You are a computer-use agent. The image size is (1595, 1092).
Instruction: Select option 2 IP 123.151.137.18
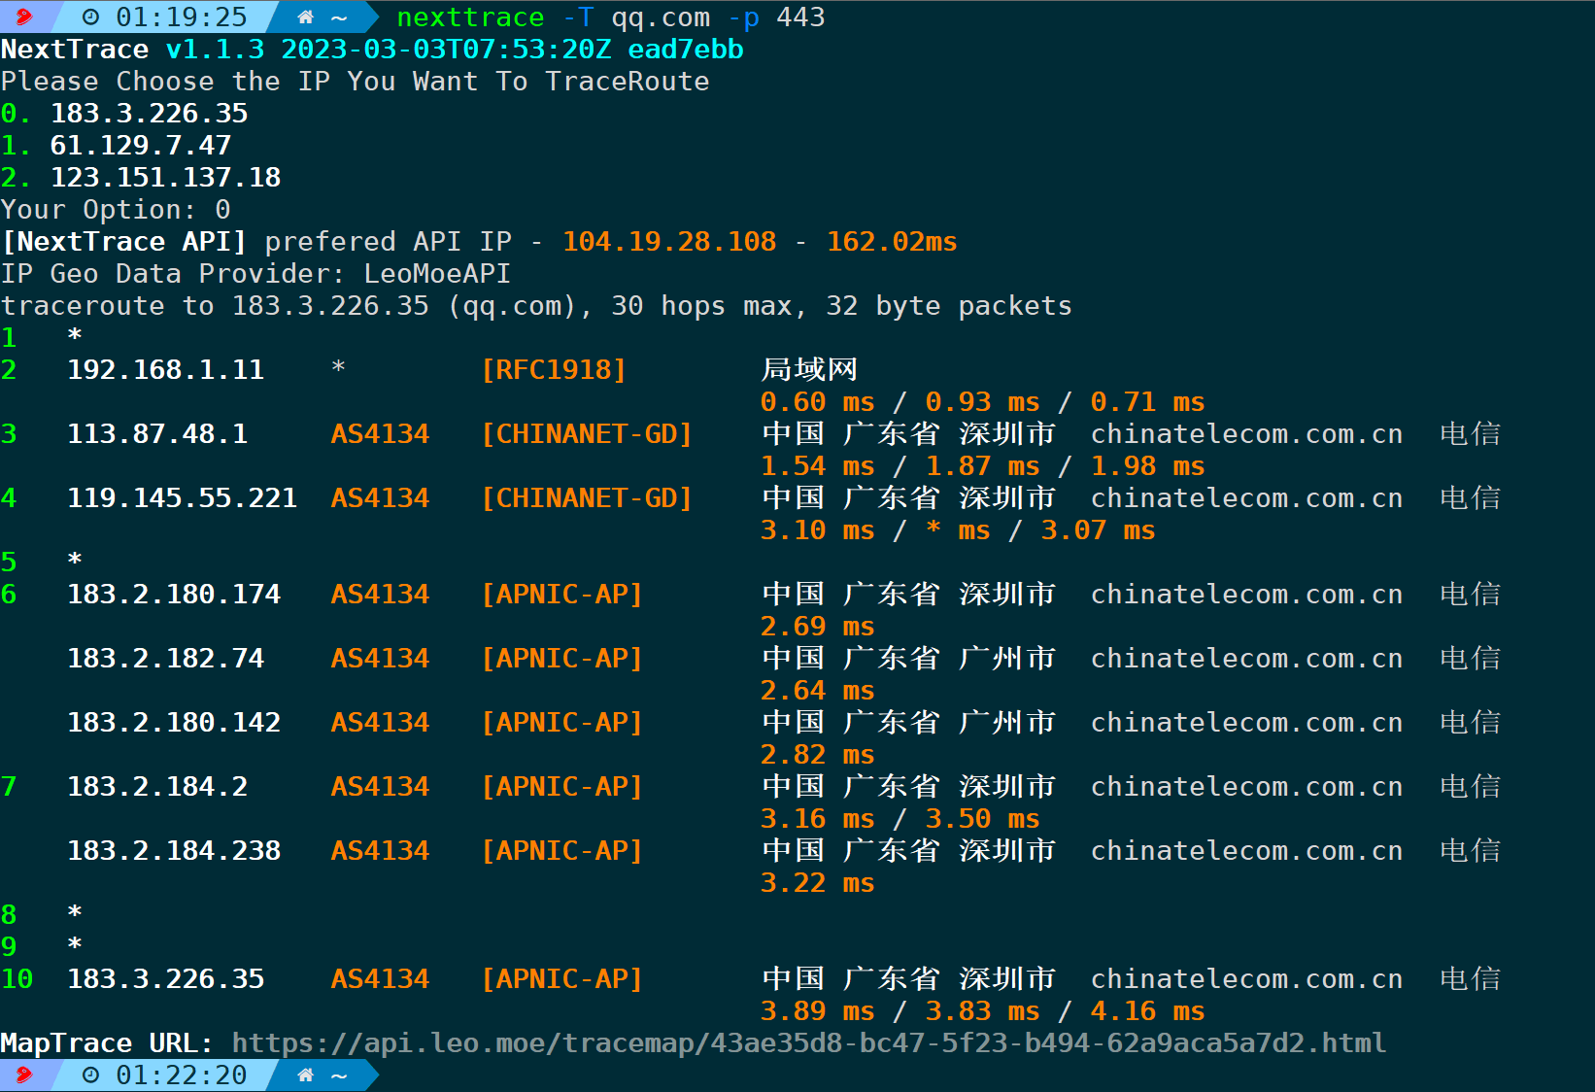(x=165, y=178)
